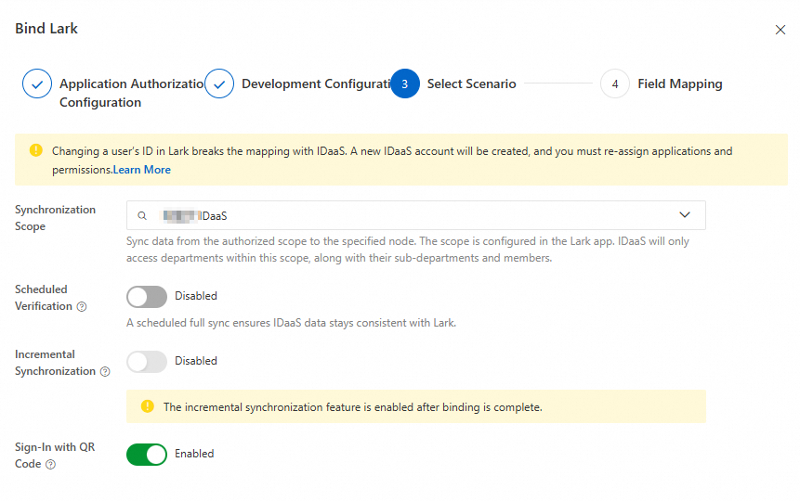
Task: Select the Application Authorization Configuration step label
Action: (132, 93)
